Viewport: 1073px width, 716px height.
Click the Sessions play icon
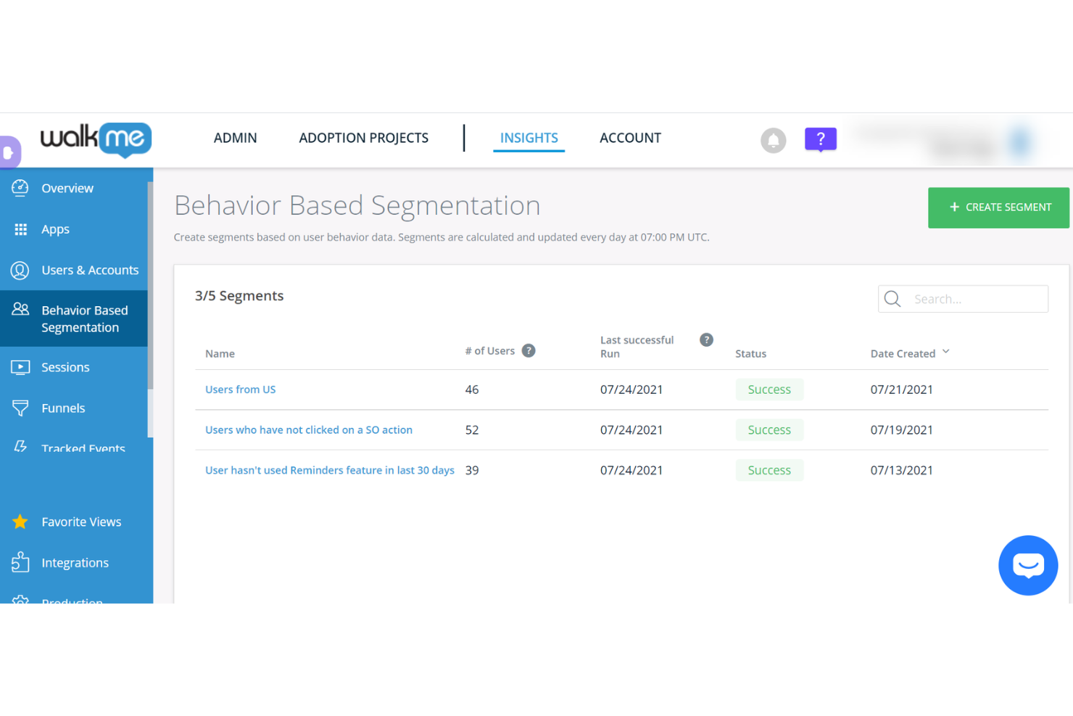coord(20,367)
